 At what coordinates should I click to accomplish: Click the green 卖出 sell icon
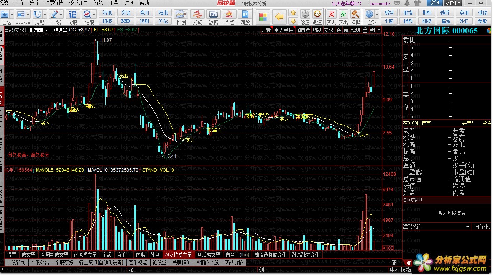pos(343,14)
